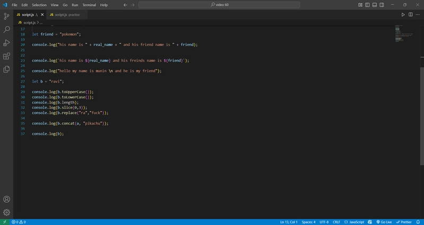Go back with the left arrow
This screenshot has width=424, height=225.
tap(125, 5)
